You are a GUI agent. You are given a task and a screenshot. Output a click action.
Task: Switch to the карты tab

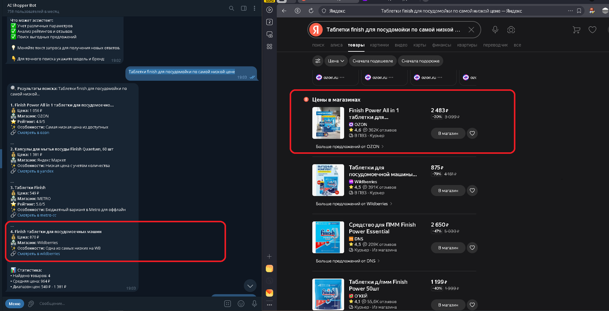coord(420,45)
